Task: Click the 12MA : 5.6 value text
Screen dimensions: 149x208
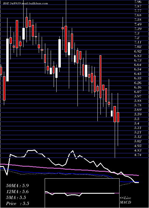Action: tap(17, 192)
